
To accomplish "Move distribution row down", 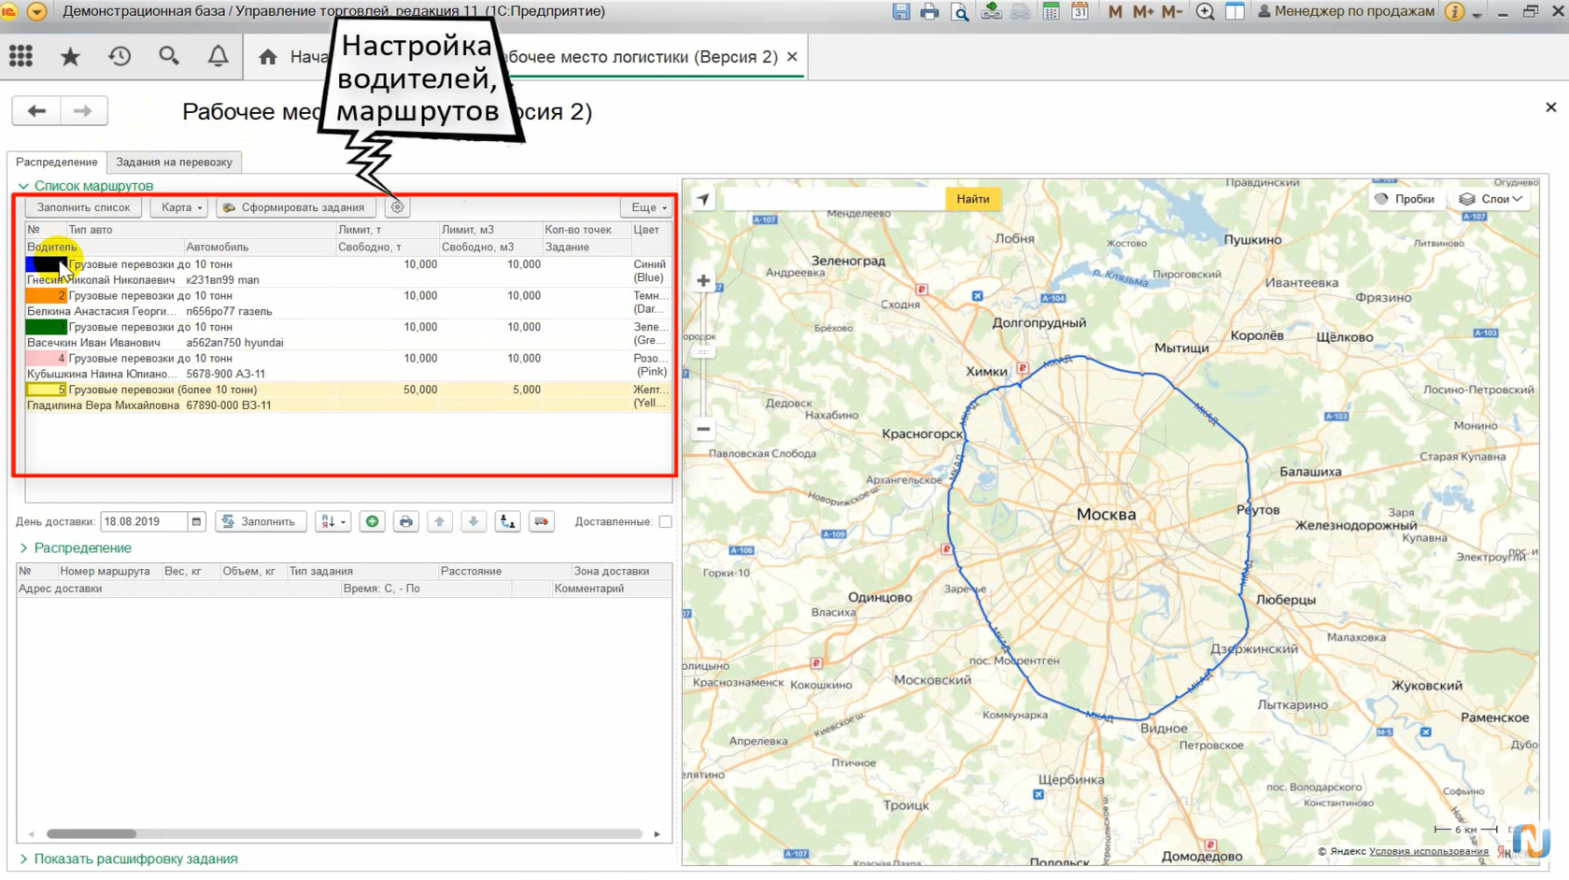I will pyautogui.click(x=474, y=521).
